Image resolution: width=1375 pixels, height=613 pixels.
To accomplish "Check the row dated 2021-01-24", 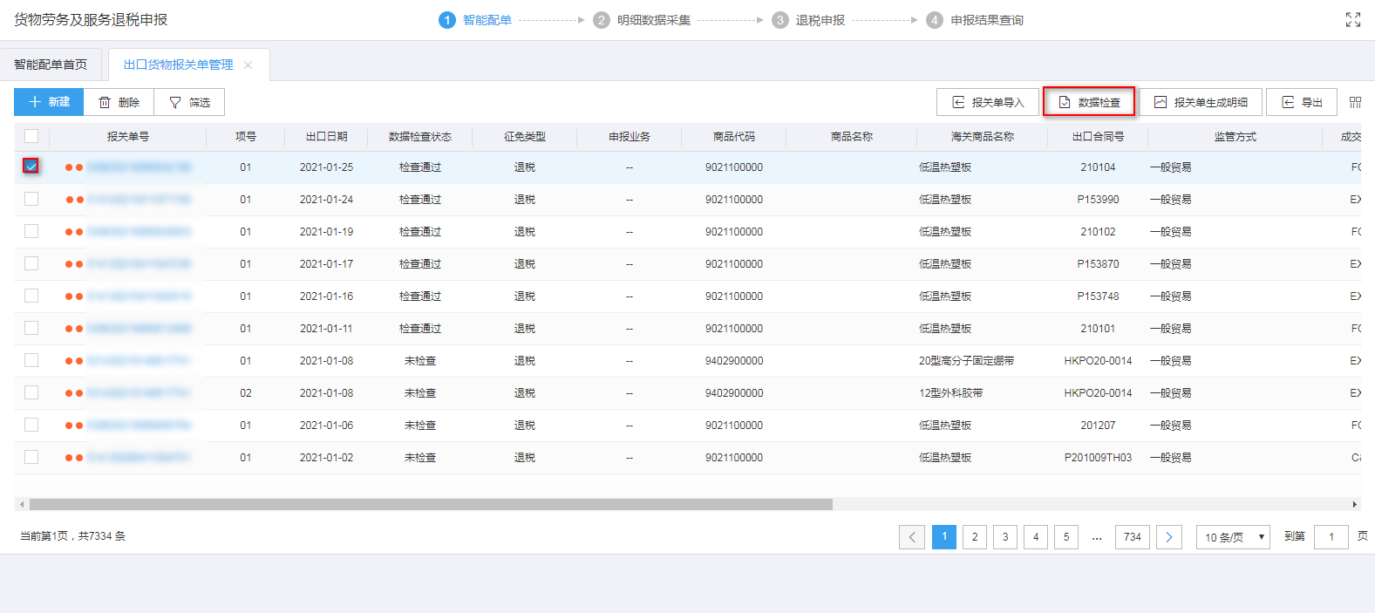I will pos(31,199).
